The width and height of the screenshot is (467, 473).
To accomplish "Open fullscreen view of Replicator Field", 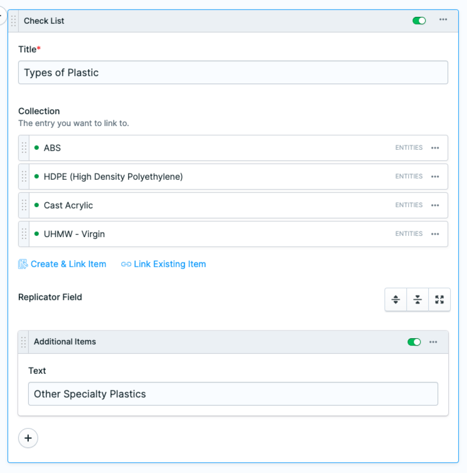I will [x=439, y=300].
